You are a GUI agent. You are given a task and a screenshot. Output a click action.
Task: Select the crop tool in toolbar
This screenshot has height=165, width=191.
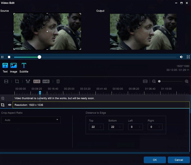coord(17,81)
